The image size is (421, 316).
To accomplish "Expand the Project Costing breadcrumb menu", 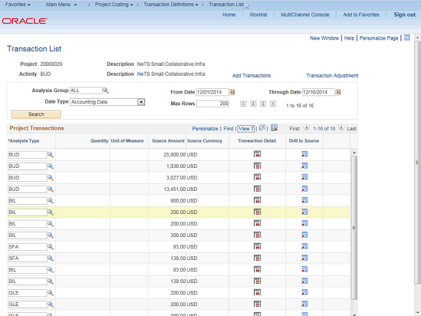I will click(x=113, y=5).
